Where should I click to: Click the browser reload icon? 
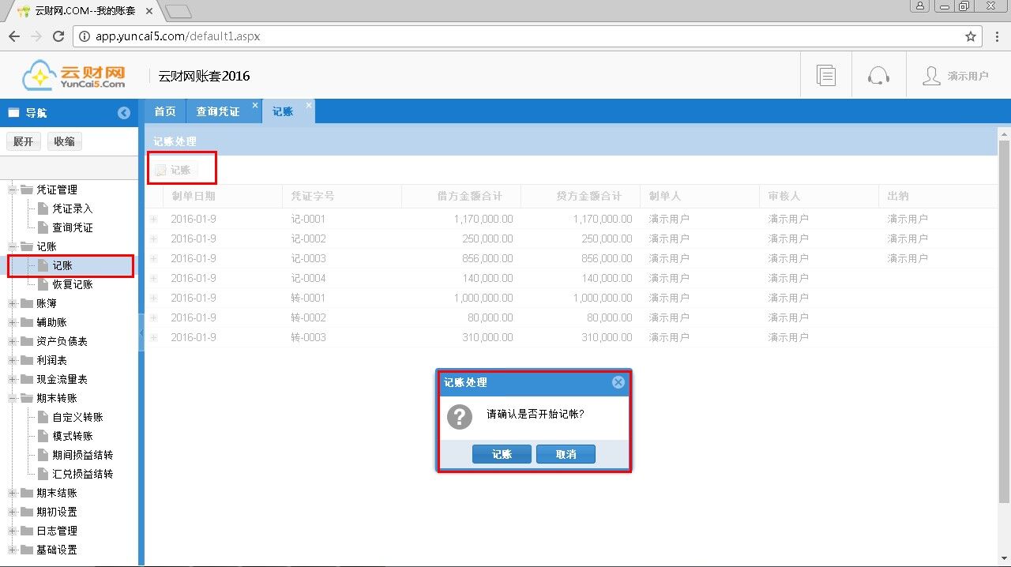pyautogui.click(x=58, y=36)
